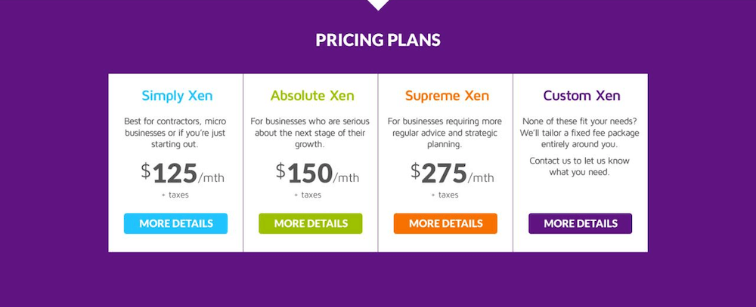Click the $125/mth price
The height and width of the screenshot is (307, 756).
[x=182, y=173]
